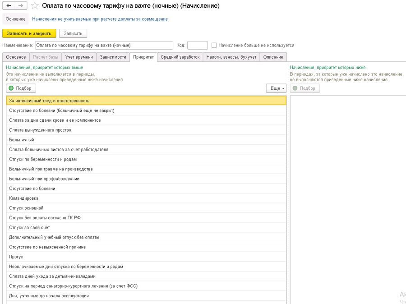Select row 'Дополнительный учебный отпуск без оплаты'
406x304 pixels.
146,237
